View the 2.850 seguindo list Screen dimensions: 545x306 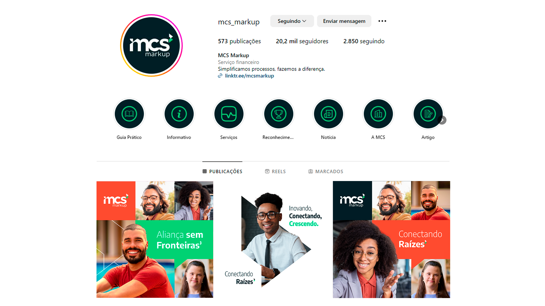pyautogui.click(x=364, y=41)
